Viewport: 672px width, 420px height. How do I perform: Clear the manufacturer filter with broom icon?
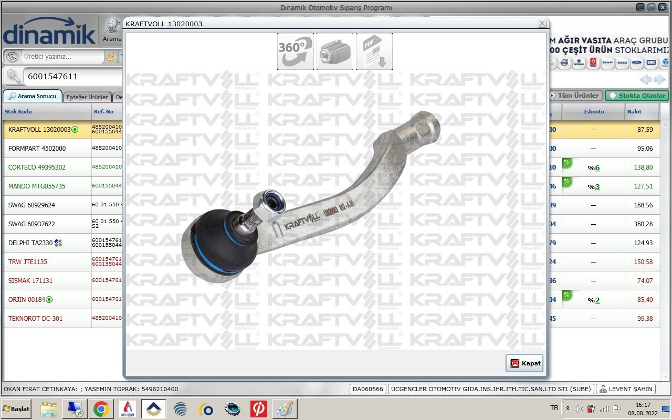point(111,57)
